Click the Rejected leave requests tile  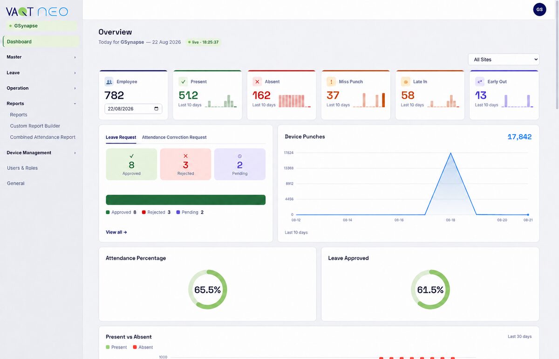(x=185, y=164)
